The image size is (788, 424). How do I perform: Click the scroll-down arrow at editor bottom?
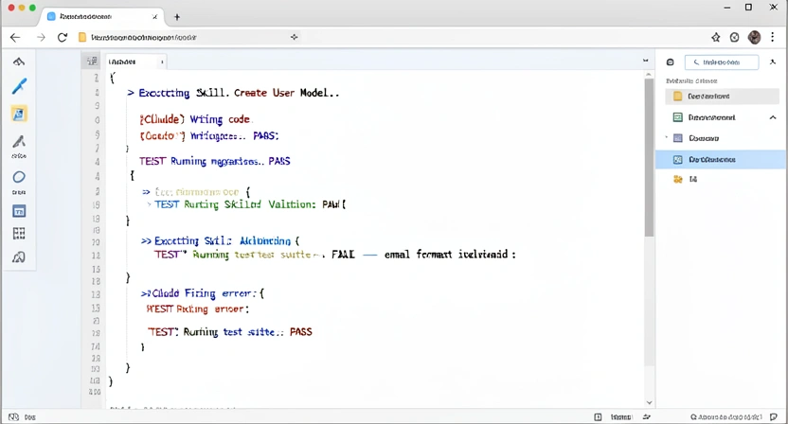point(649,402)
